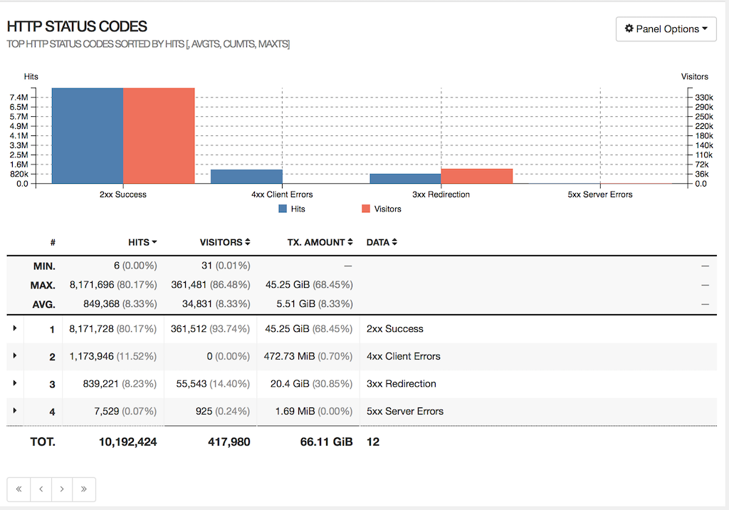This screenshot has width=729, height=510.
Task: Expand the 4xx Client Errors row details
Action: pos(15,356)
